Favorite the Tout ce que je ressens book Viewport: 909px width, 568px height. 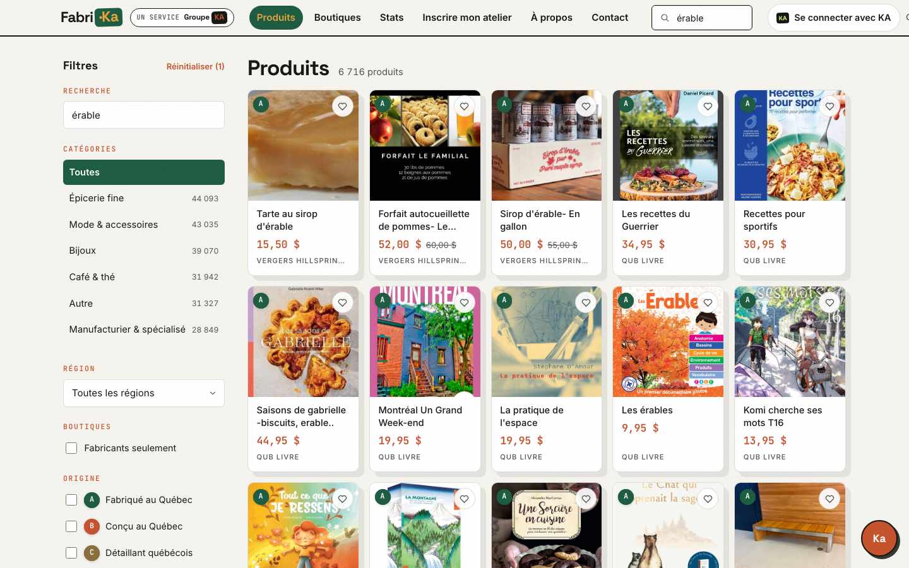pyautogui.click(x=342, y=499)
